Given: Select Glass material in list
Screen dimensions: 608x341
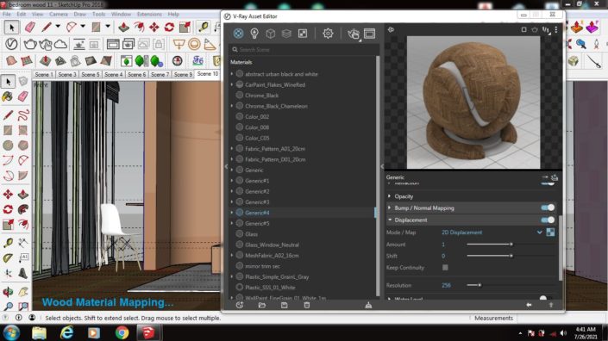Looking at the screenshot, I should (251, 234).
